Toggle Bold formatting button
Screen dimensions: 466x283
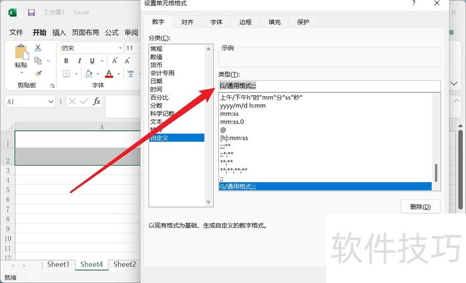pyautogui.click(x=66, y=61)
